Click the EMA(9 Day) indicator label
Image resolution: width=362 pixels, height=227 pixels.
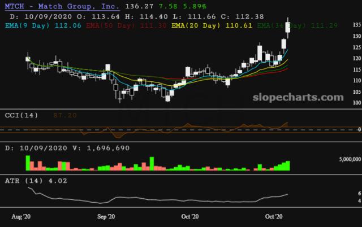27,25
